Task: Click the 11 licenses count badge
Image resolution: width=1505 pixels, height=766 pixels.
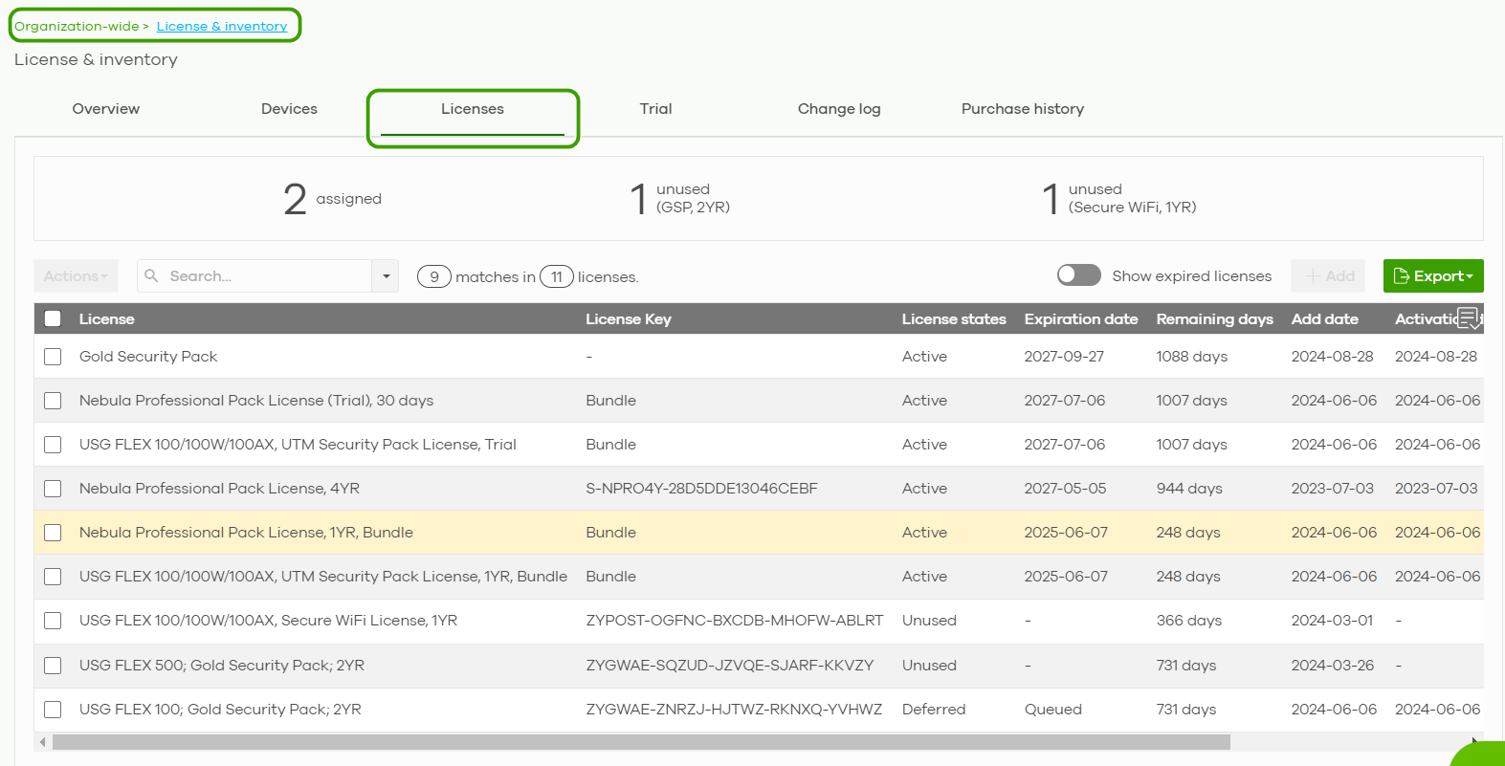Action: (x=557, y=276)
